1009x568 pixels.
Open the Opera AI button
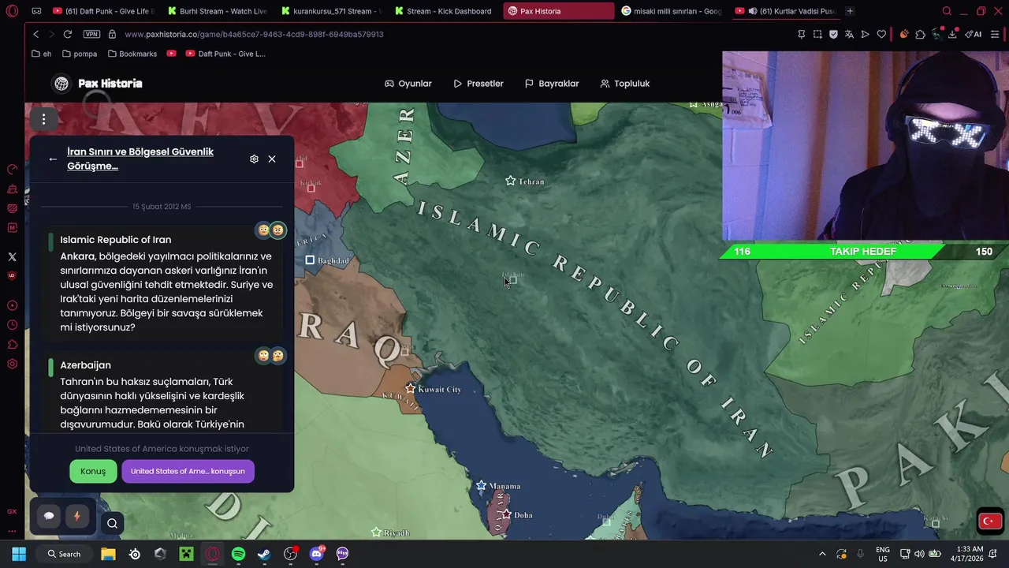coord(974,34)
